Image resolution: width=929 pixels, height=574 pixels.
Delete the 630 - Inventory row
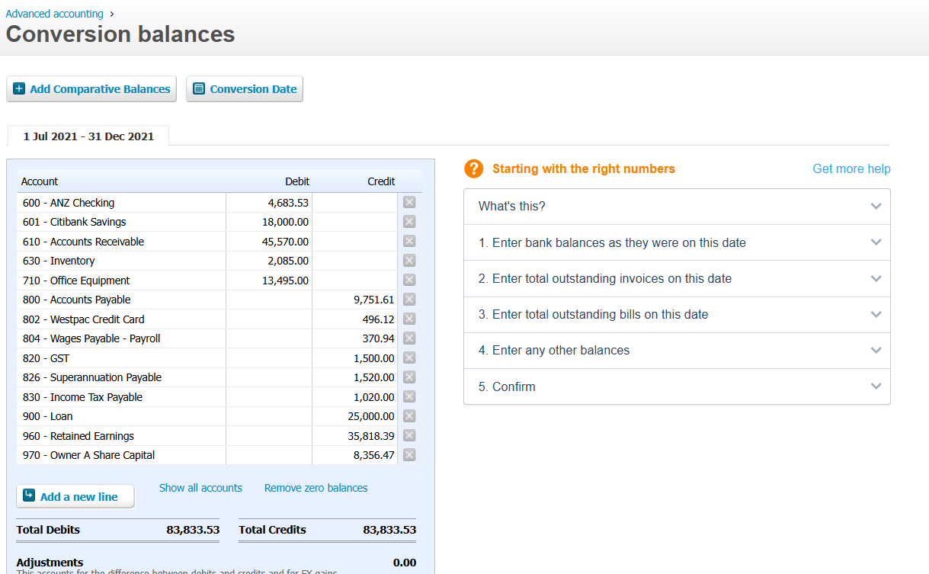[409, 261]
